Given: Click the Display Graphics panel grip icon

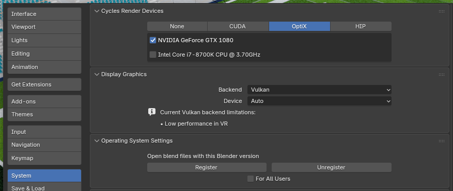Looking at the screenshot, I should 442,75.
